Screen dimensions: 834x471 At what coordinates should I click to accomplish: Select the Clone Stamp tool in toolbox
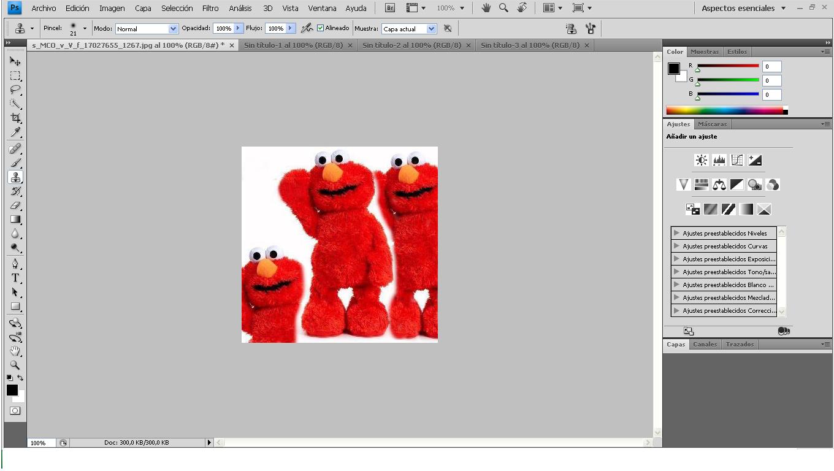15,177
